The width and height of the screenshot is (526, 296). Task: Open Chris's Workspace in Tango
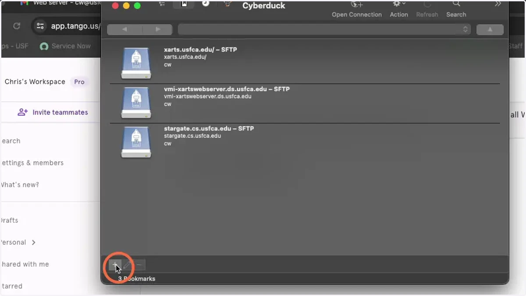pos(35,82)
